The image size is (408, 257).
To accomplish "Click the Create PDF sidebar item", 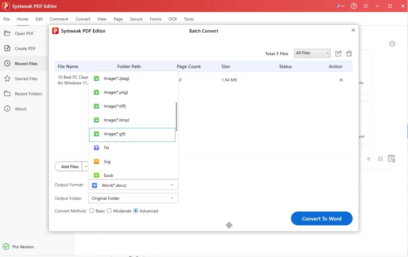I will 24,48.
